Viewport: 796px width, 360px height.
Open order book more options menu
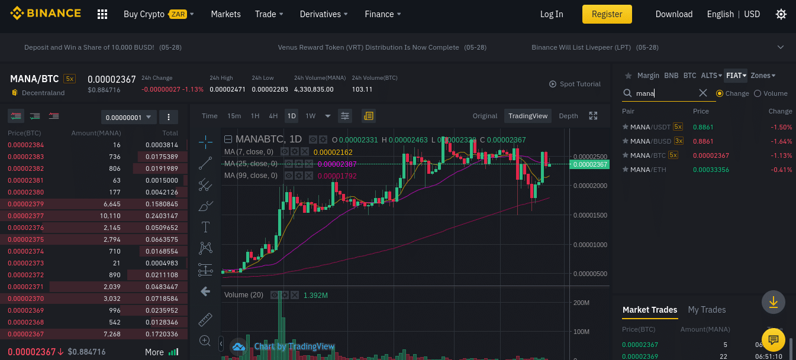pos(169,117)
